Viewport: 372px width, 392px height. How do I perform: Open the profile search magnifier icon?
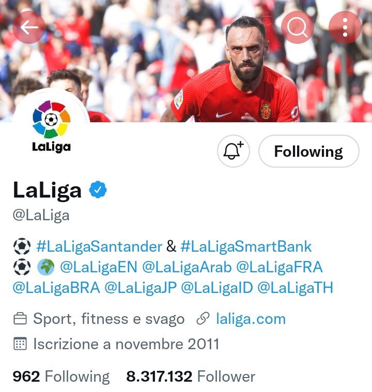pyautogui.click(x=298, y=27)
